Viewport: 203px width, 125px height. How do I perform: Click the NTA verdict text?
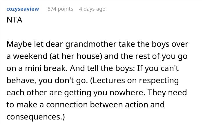coord(14,20)
